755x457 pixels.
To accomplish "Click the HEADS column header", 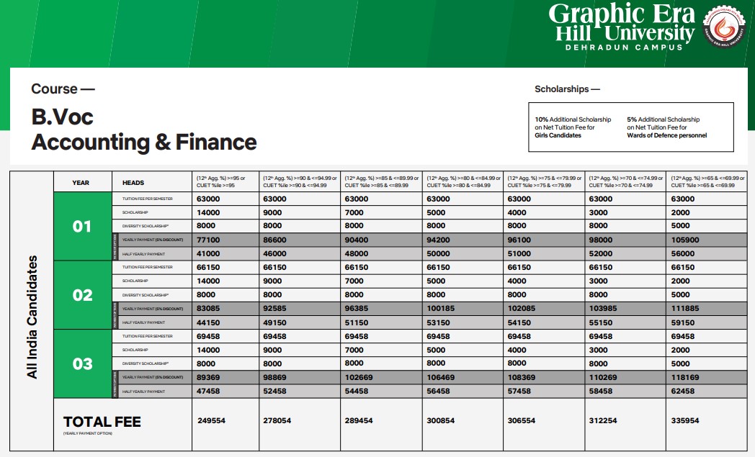I will coord(133,183).
